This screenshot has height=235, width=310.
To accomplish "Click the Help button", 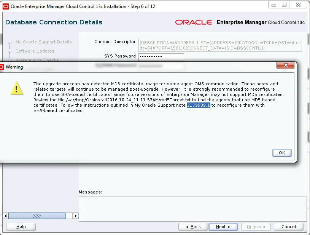I will 21,227.
